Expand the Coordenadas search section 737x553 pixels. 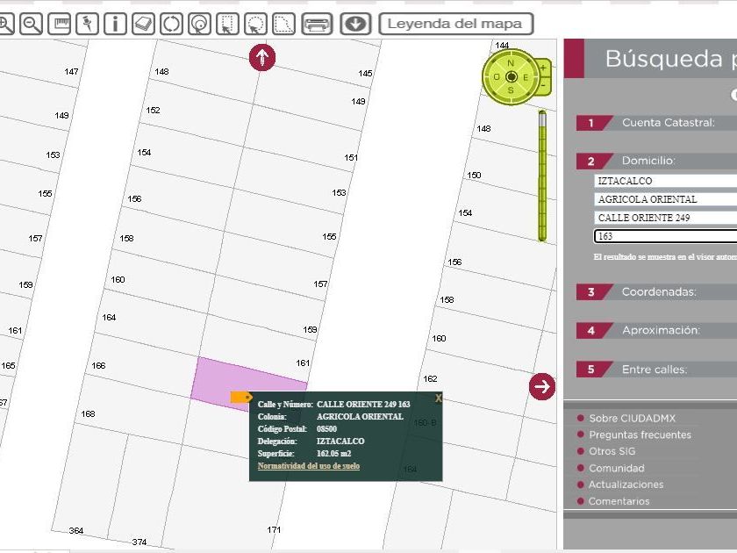[x=659, y=292]
